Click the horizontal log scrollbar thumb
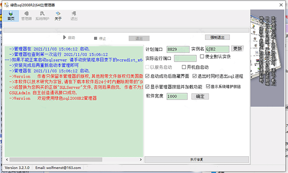This screenshot has height=173, width=288. pyautogui.click(x=56, y=160)
